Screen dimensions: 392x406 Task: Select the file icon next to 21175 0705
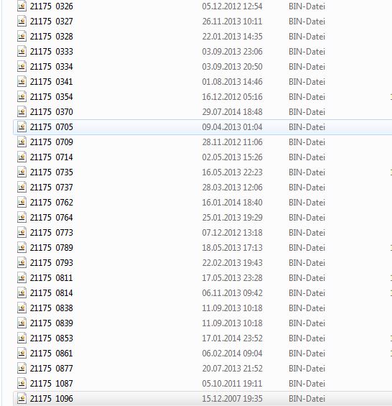click(22, 127)
